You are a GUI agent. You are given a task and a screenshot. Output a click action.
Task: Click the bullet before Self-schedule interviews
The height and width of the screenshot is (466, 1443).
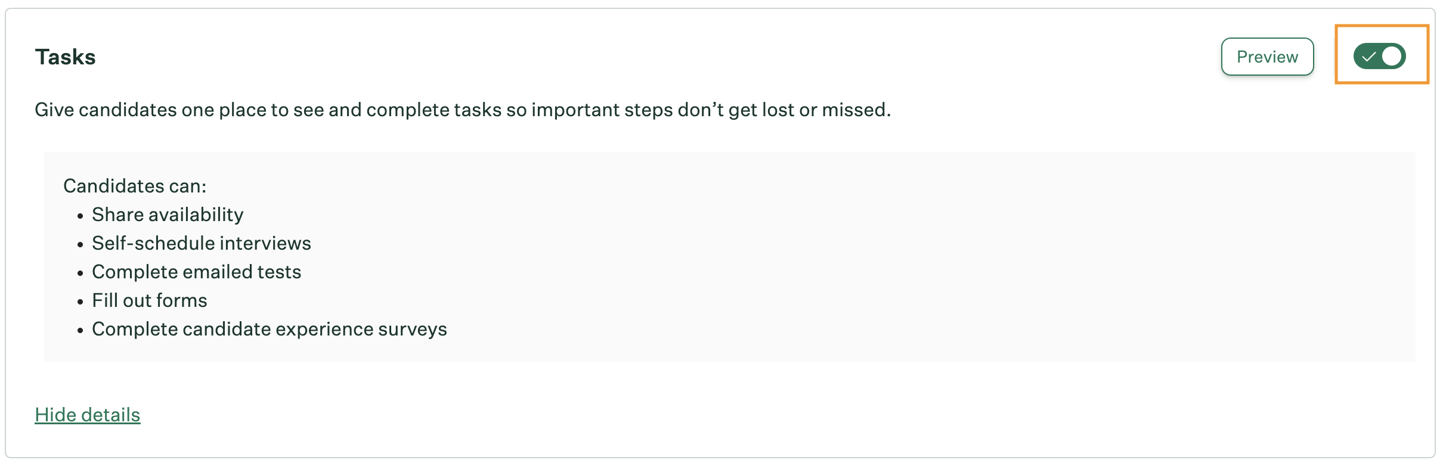tap(80, 245)
